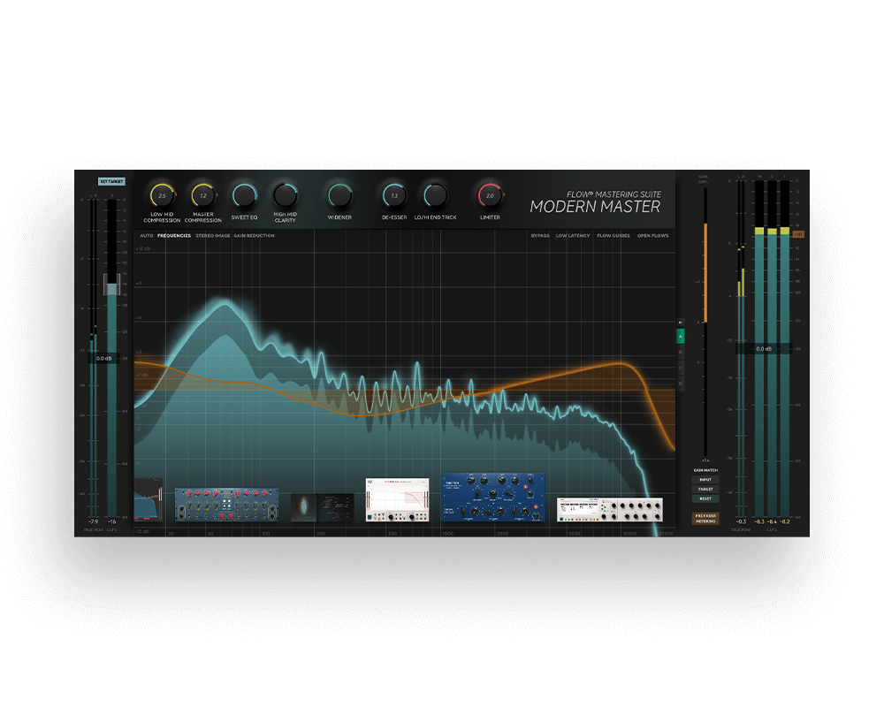Select snapshot slot D
Viewport: 884px width, 707px height.
point(681,384)
